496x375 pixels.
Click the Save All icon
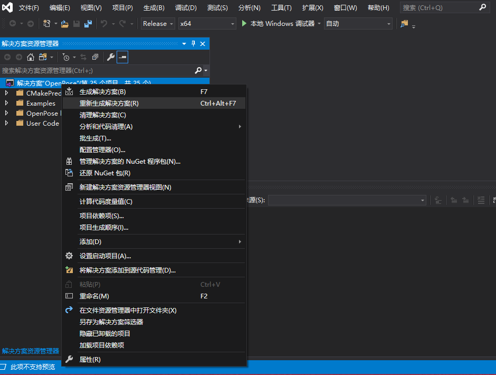88,24
